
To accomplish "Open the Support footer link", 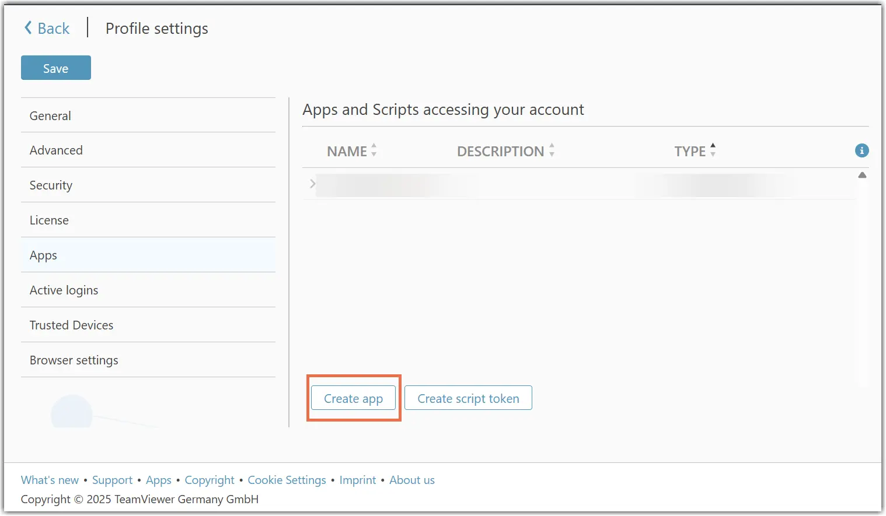I will (x=112, y=480).
